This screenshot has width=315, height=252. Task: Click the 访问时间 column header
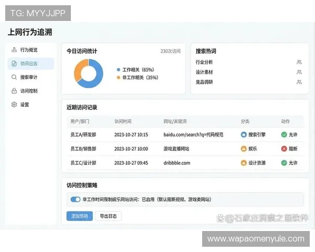tap(123, 121)
